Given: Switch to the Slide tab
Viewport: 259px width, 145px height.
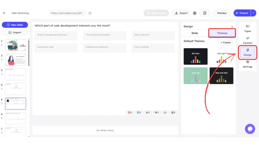Looking at the screenshot, I should tap(194, 33).
